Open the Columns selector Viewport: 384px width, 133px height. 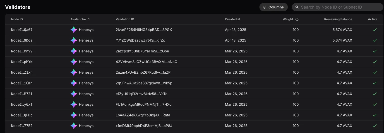273,7
